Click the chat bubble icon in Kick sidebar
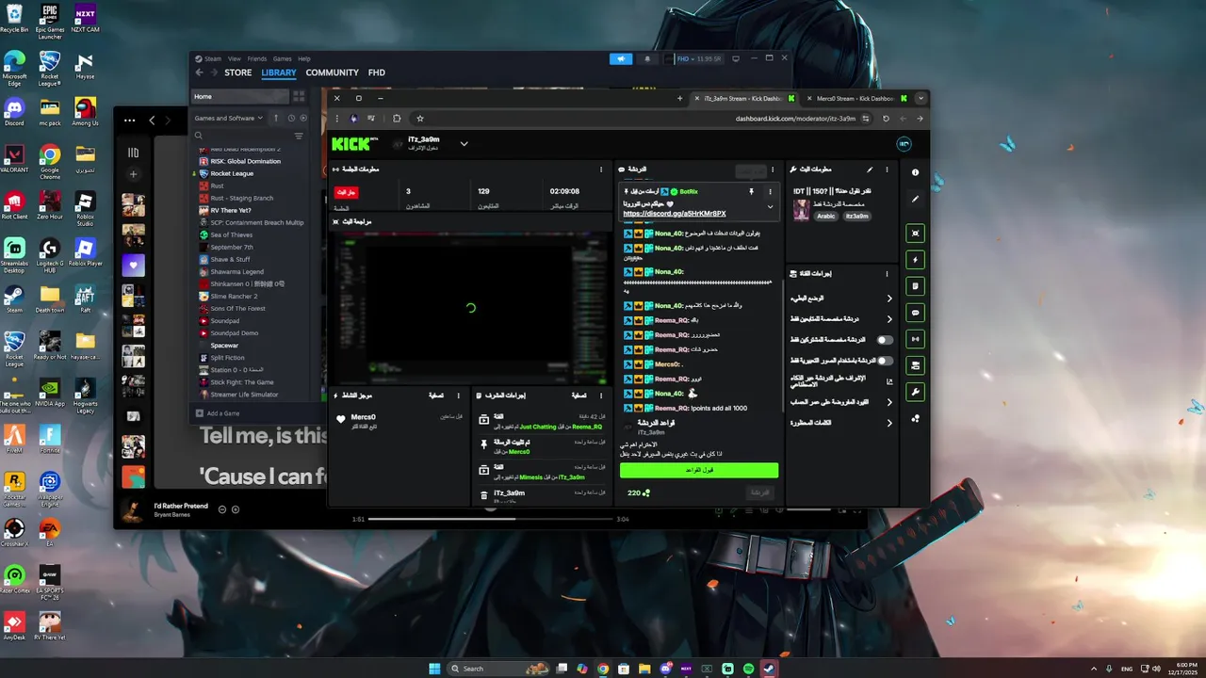 pos(915,313)
